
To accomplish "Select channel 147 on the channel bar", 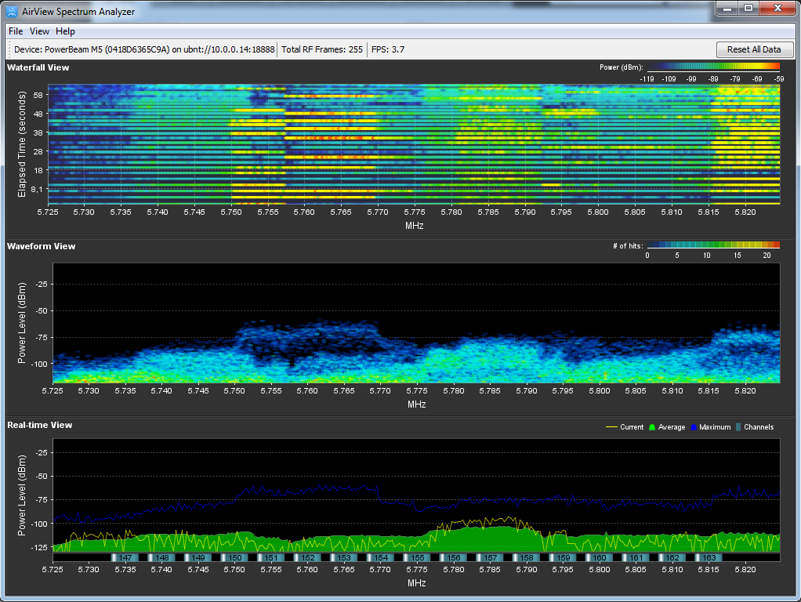I will coord(125,557).
